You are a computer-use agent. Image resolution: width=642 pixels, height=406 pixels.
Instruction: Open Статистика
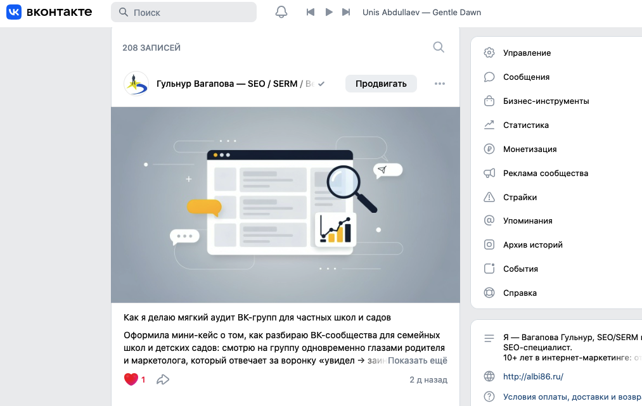pyautogui.click(x=526, y=125)
